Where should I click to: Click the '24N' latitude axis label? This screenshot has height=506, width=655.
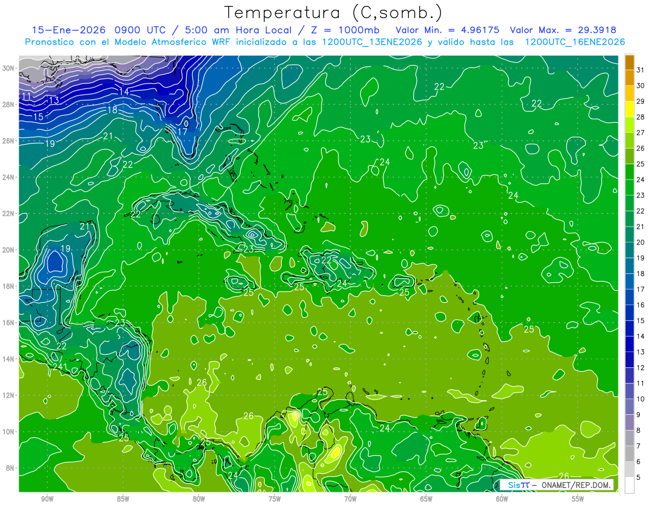pyautogui.click(x=9, y=177)
